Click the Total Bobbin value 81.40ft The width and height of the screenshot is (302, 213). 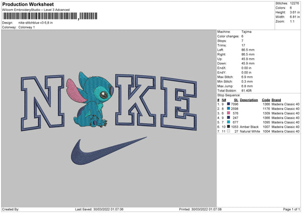(x=247, y=90)
